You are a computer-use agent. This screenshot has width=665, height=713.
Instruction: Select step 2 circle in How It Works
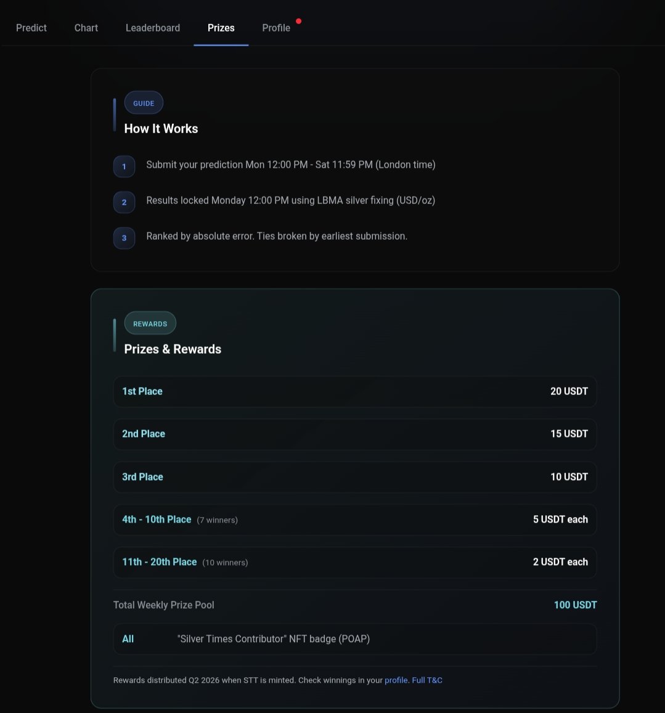point(124,202)
